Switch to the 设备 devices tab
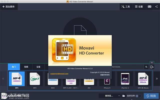Viewport: 160px width, 100px height. (38, 67)
